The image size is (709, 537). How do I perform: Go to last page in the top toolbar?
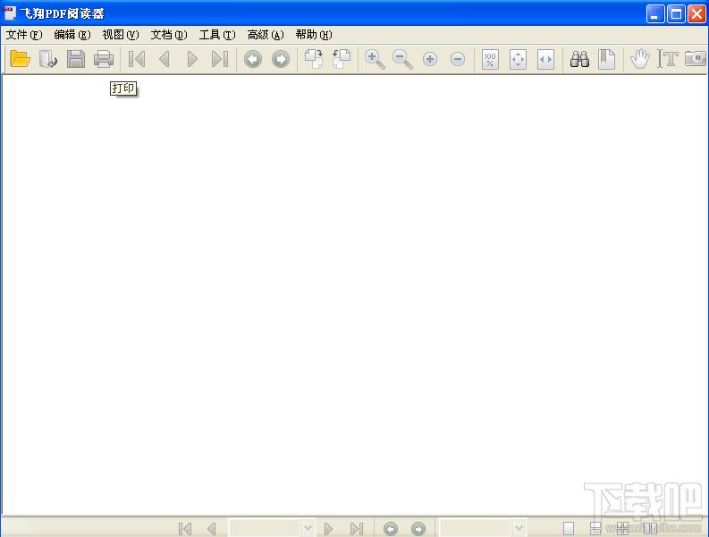tap(220, 59)
